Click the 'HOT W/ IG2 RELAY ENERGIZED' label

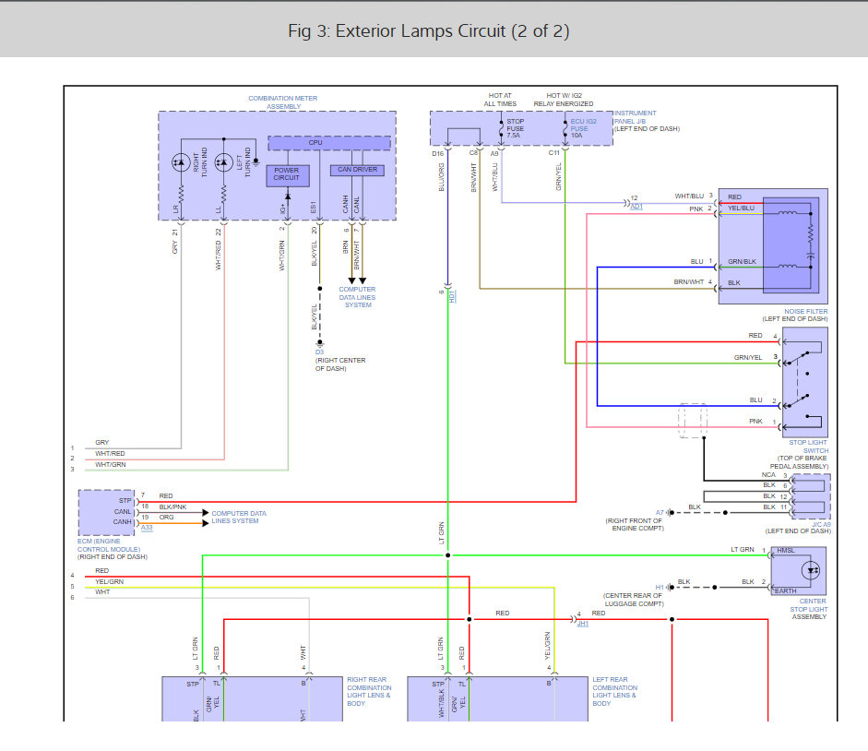point(563,100)
